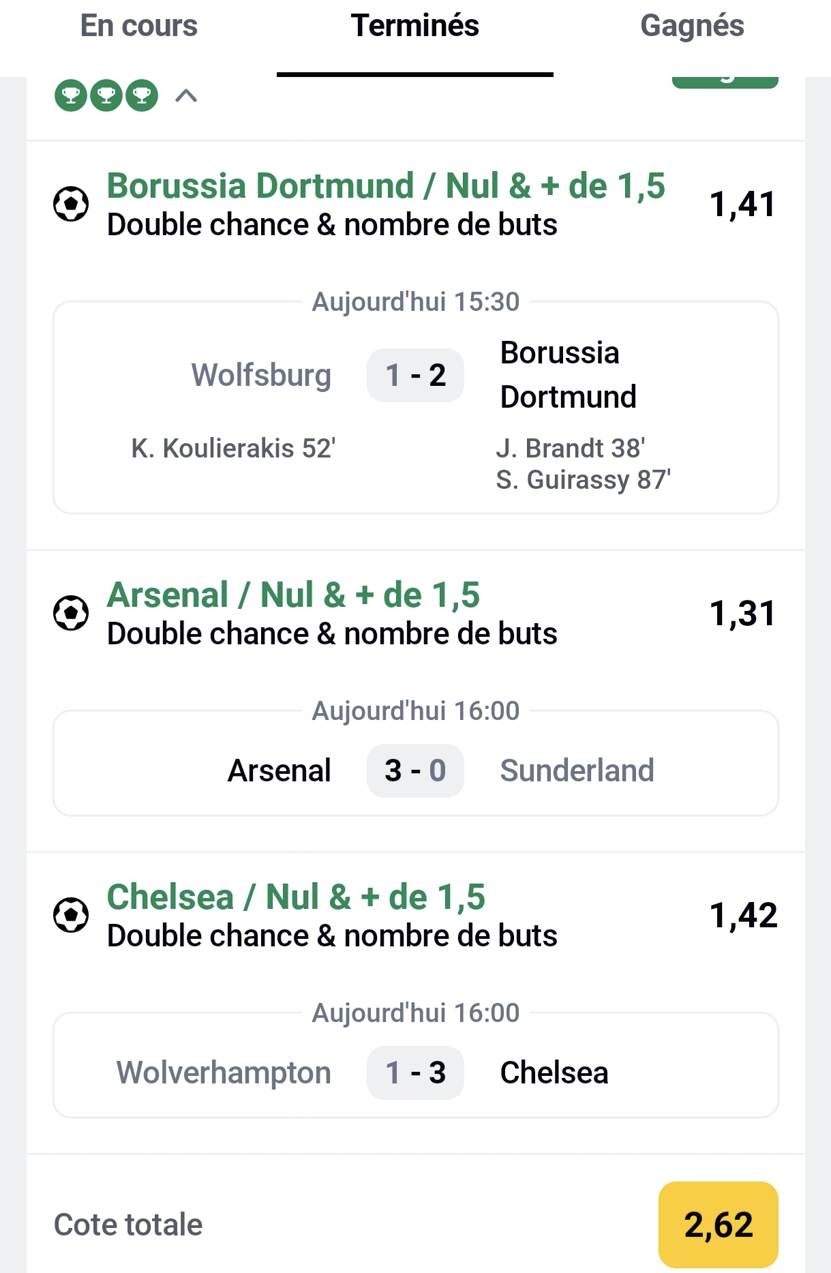The height and width of the screenshot is (1273, 831).
Task: Click the first green trophy icon
Action: tap(71, 95)
